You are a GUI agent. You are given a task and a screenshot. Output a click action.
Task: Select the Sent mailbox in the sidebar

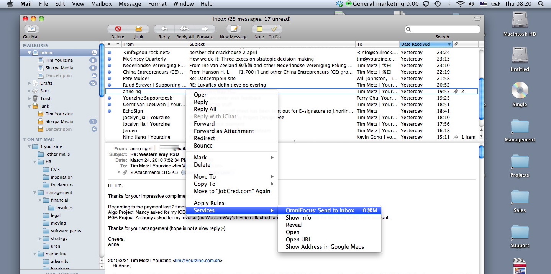[44, 91]
